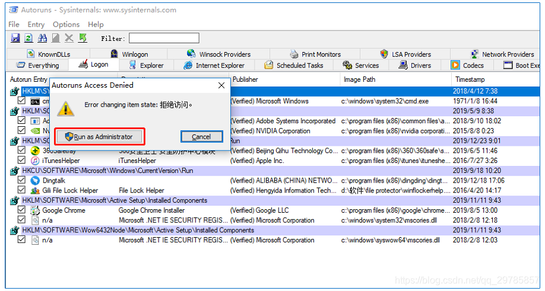The image size is (545, 291).
Task: Click the Filter text field
Action: pyautogui.click(x=164, y=38)
